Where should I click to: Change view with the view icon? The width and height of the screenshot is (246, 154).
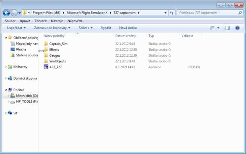tap(212, 28)
